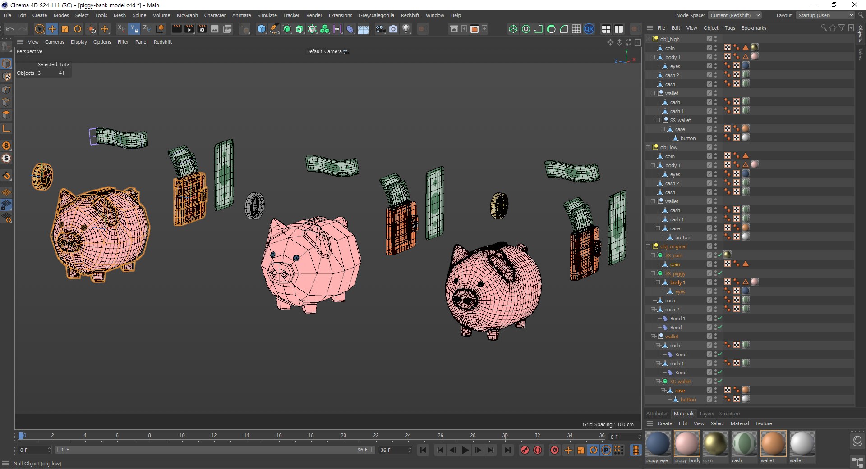The width and height of the screenshot is (866, 469).
Task: Search in the Object Manager
Action: tap(824, 28)
